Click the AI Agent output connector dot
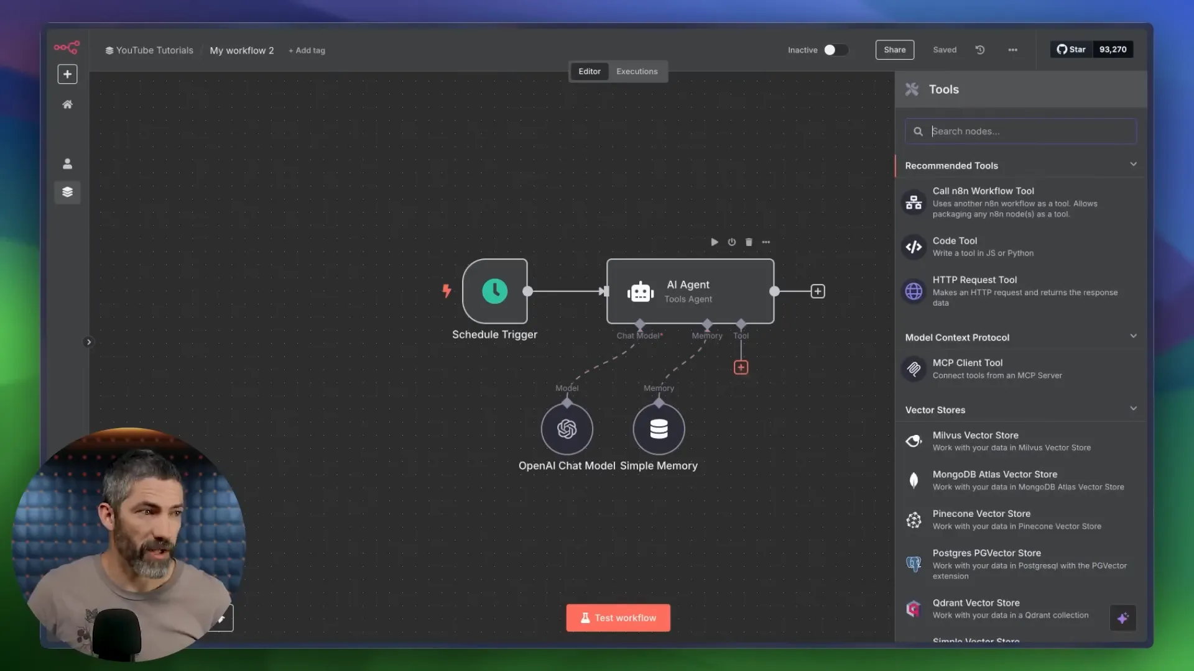Screen dimensions: 1194x671 point(774,291)
